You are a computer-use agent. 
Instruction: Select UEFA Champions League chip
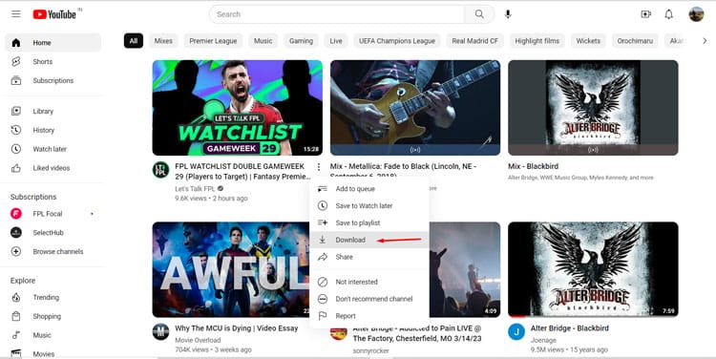(397, 41)
